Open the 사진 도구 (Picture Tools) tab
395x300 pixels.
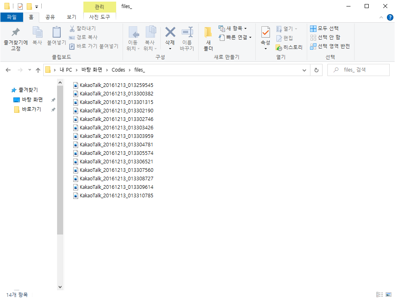(x=100, y=17)
